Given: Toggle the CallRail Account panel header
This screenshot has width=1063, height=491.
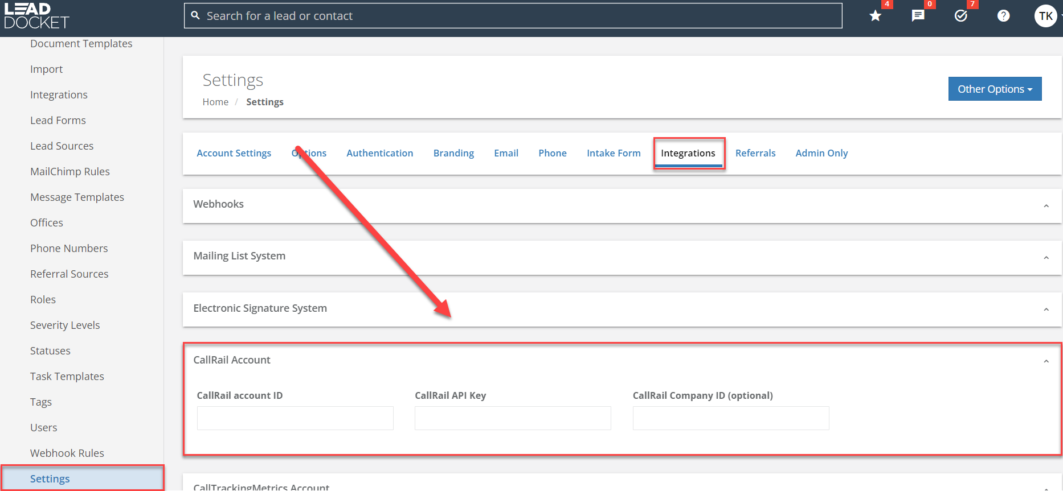Looking at the screenshot, I should tap(622, 360).
